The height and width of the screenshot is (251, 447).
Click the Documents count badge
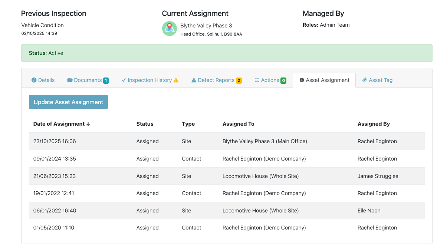pyautogui.click(x=106, y=80)
